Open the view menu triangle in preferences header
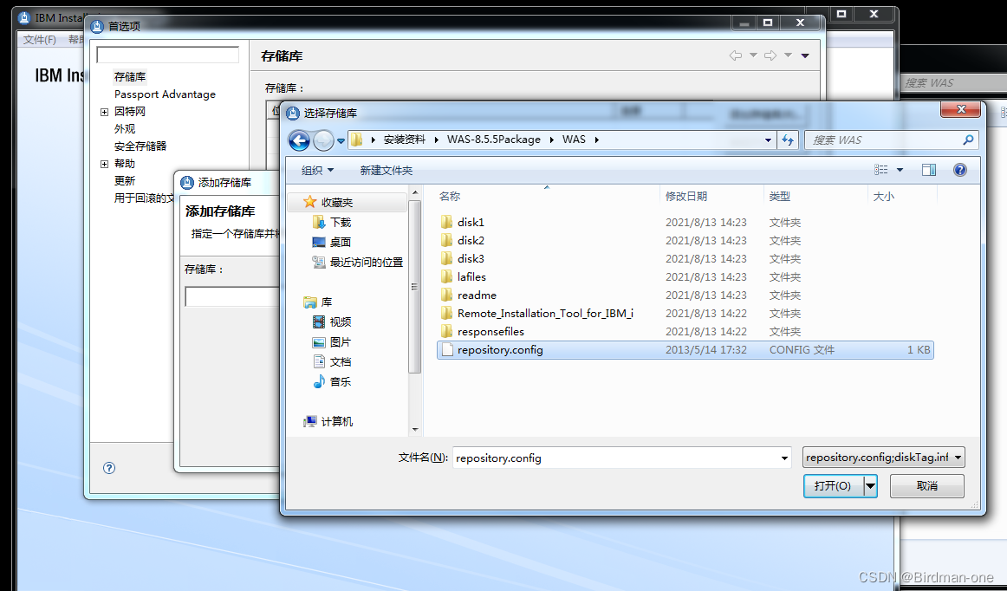This screenshot has height=591, width=1007. (x=805, y=55)
